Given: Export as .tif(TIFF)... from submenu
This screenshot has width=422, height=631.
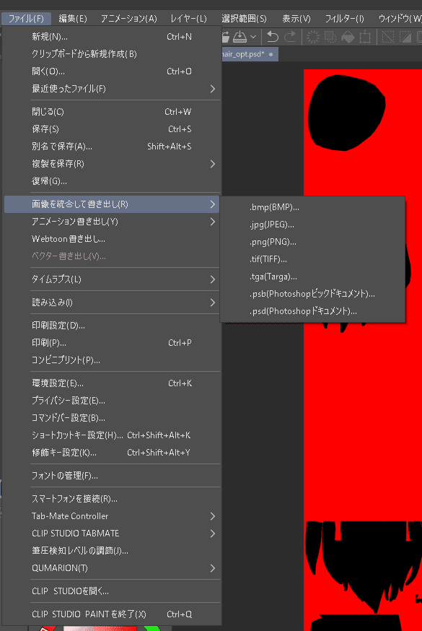Looking at the screenshot, I should click(312, 259).
